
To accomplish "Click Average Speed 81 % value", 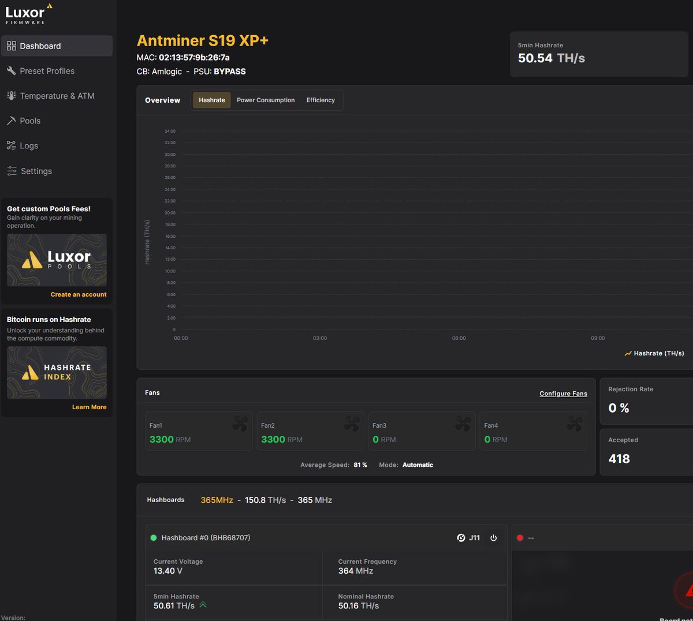I will [360, 465].
